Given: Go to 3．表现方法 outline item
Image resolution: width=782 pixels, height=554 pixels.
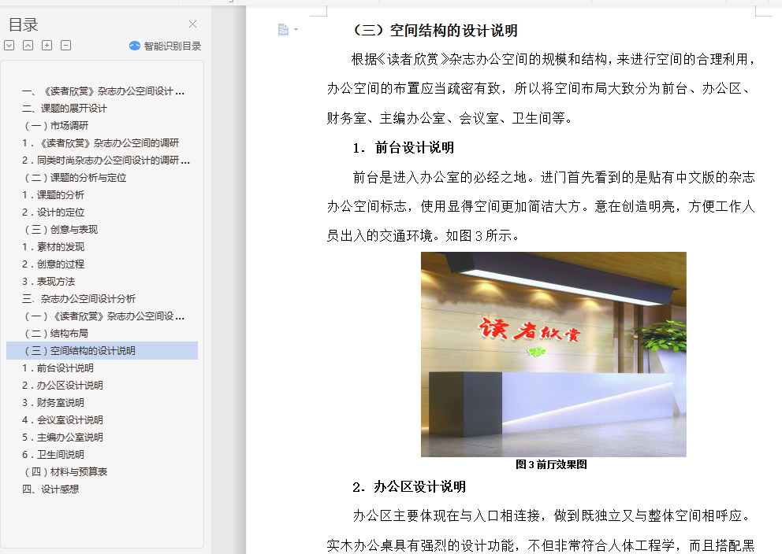Looking at the screenshot, I should tap(48, 282).
